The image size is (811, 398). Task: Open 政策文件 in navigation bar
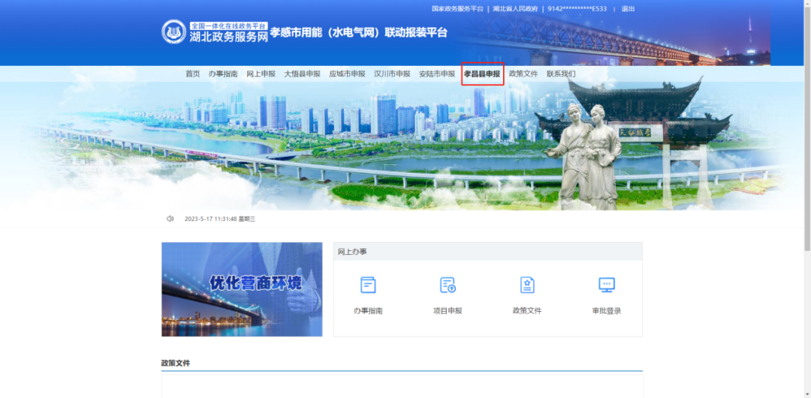pyautogui.click(x=523, y=74)
